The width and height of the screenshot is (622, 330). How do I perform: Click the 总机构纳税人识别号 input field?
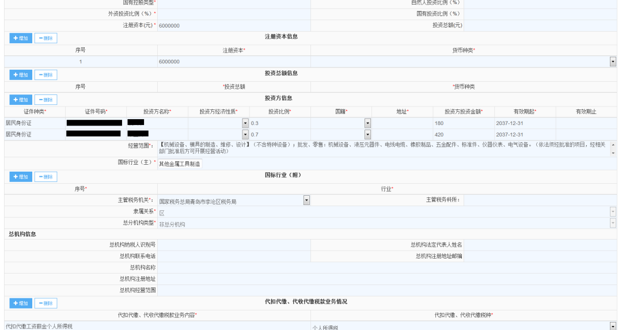[234, 245]
